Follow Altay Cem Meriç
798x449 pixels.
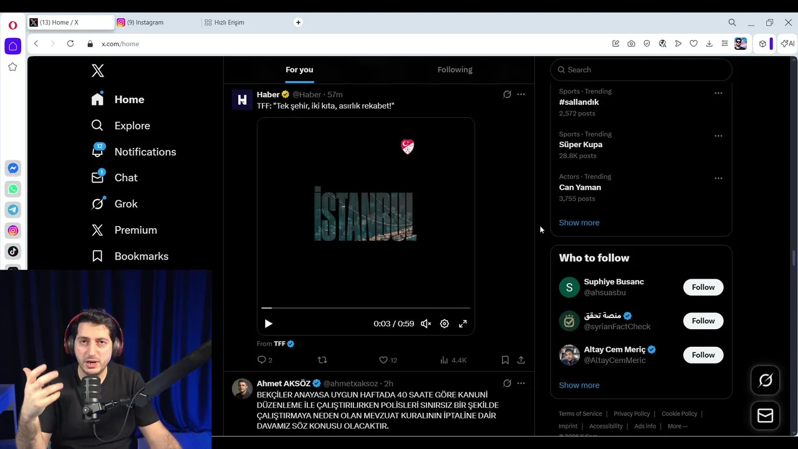click(703, 355)
